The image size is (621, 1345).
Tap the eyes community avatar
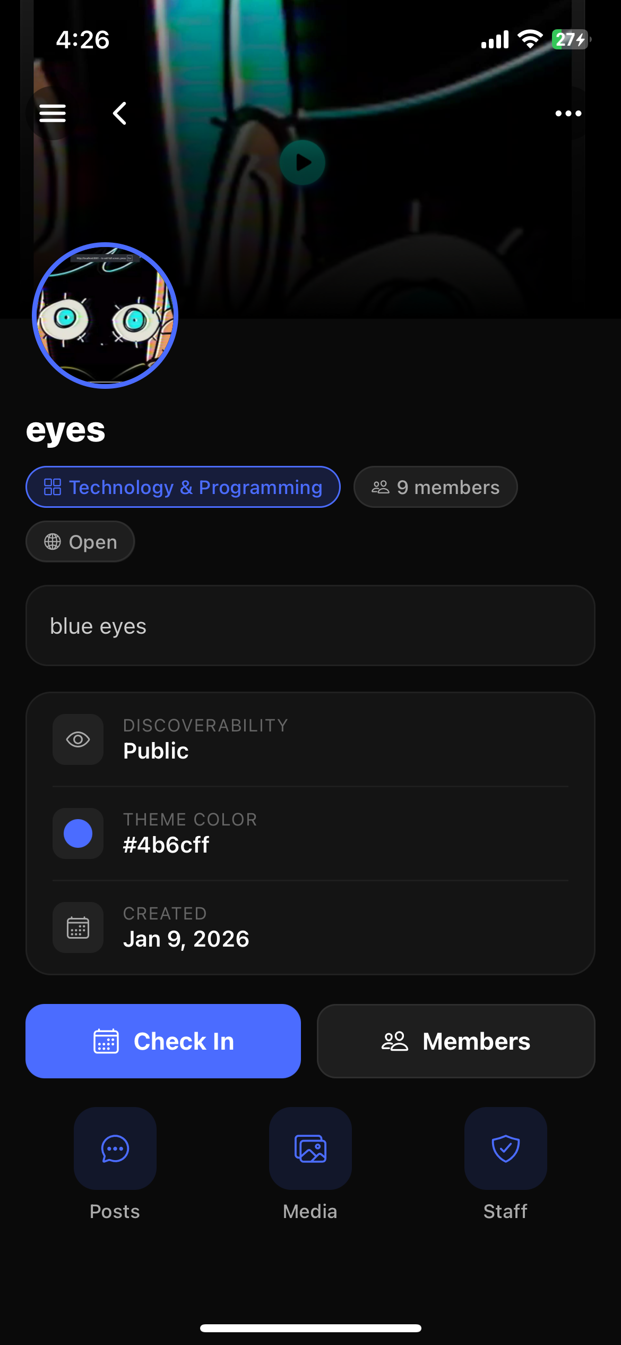(x=105, y=316)
